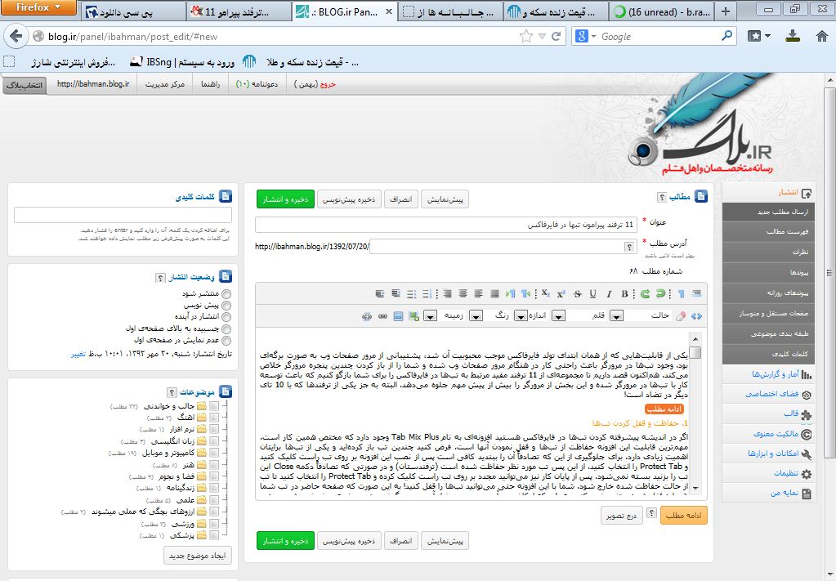Click the 'کلمات کلیدی' keywords input field

click(x=123, y=216)
